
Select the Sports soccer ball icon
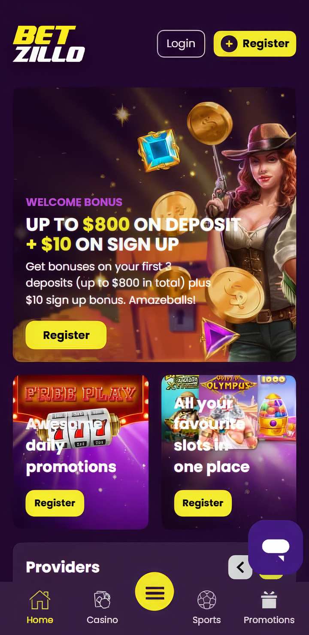point(206,600)
